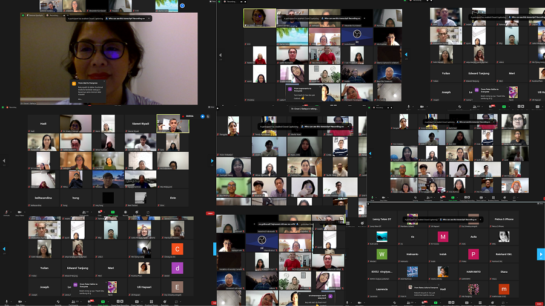Open Chat with unread badge in C avatar window
Viewport: 545px width, 306px height.
pyautogui.click(x=90, y=301)
